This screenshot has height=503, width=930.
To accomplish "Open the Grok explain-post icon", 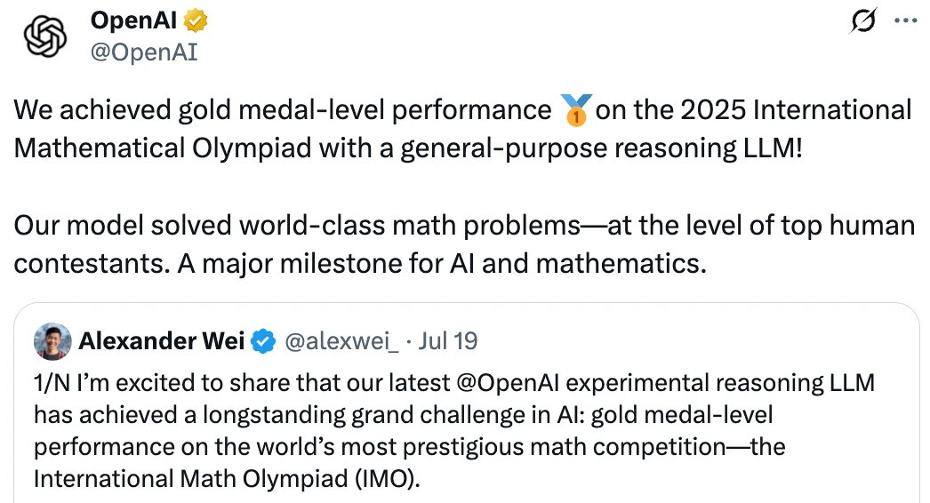I will [x=862, y=20].
